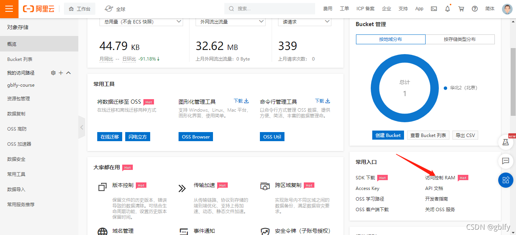The image size is (516, 235).
Task: Switch to 按存储类型分布 view
Action: click(460, 39)
